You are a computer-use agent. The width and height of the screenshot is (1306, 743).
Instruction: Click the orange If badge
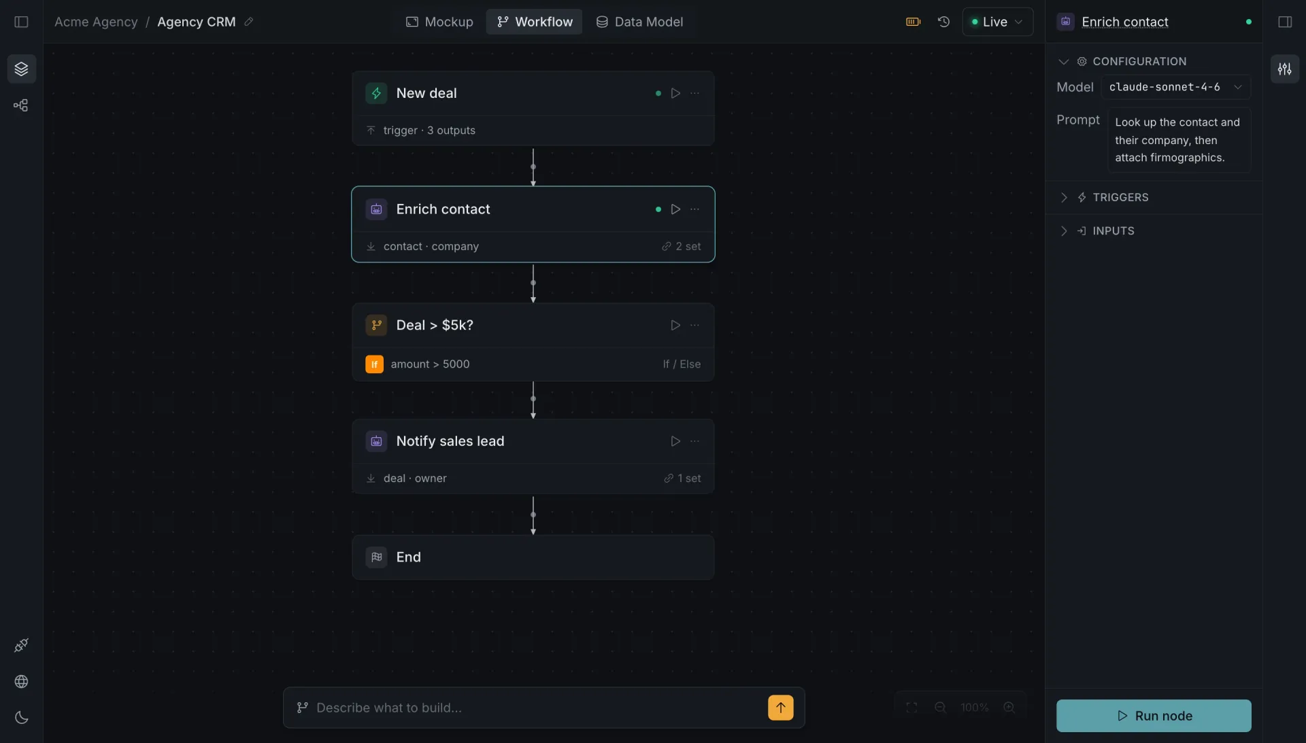374,364
